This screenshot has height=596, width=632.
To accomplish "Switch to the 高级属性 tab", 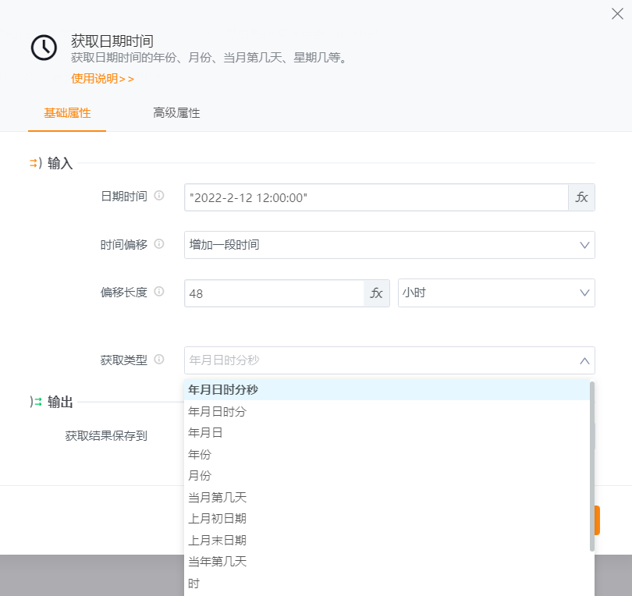I will [176, 113].
